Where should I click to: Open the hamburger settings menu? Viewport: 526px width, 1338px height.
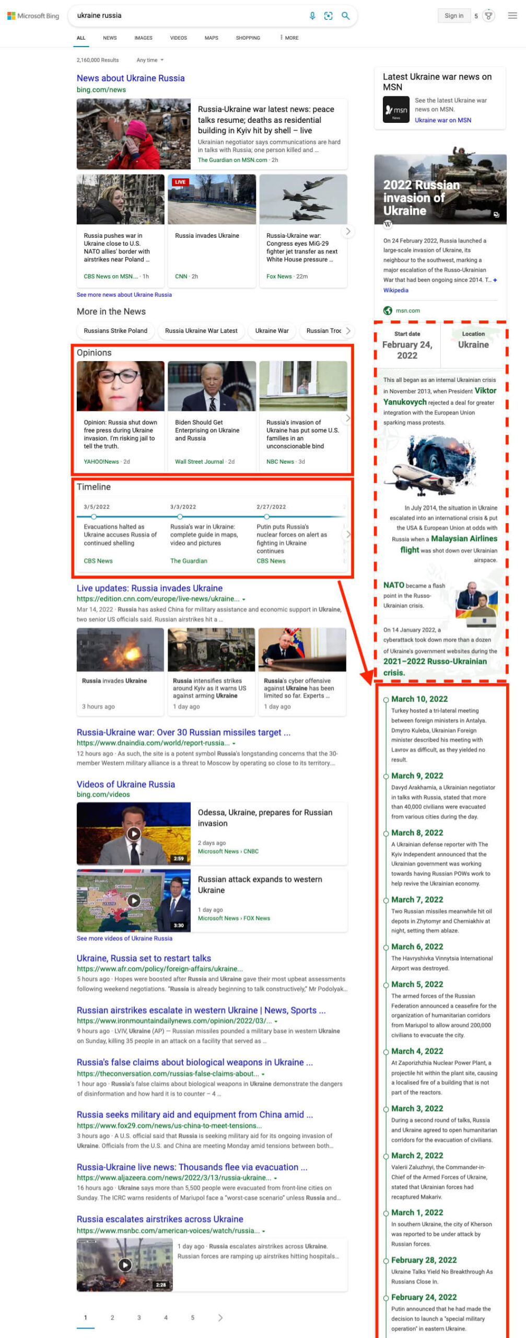click(512, 16)
